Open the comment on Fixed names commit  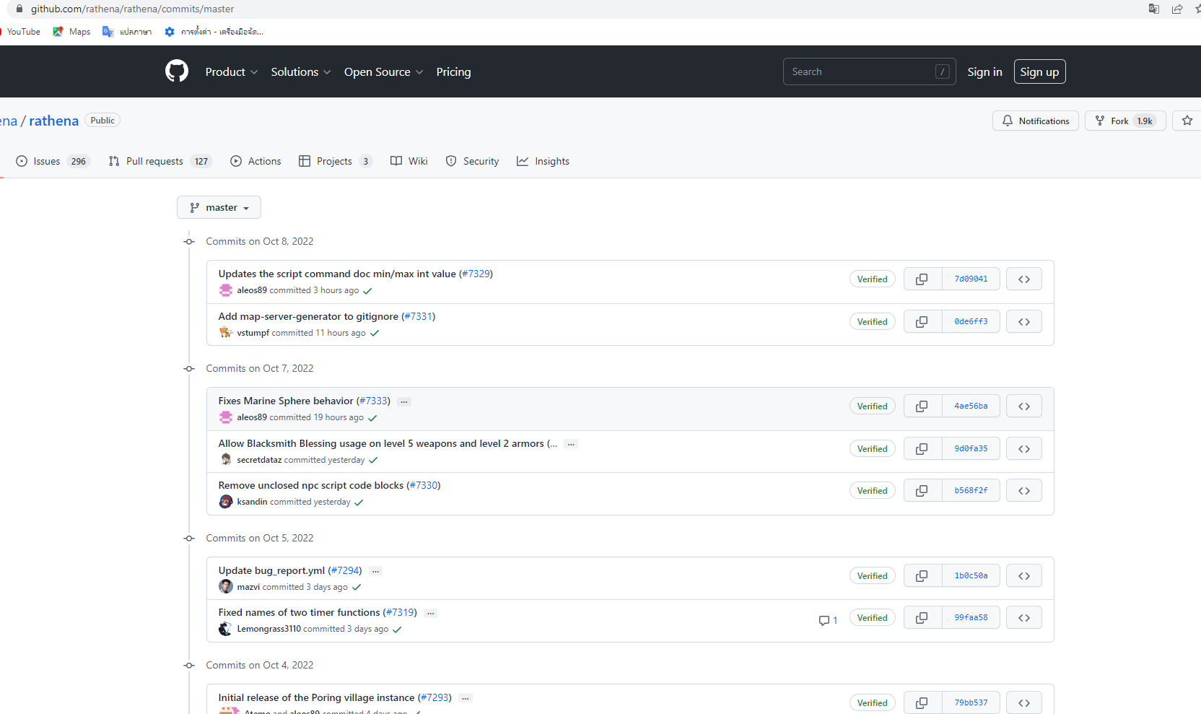827,620
